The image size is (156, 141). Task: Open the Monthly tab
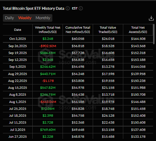[43, 18]
